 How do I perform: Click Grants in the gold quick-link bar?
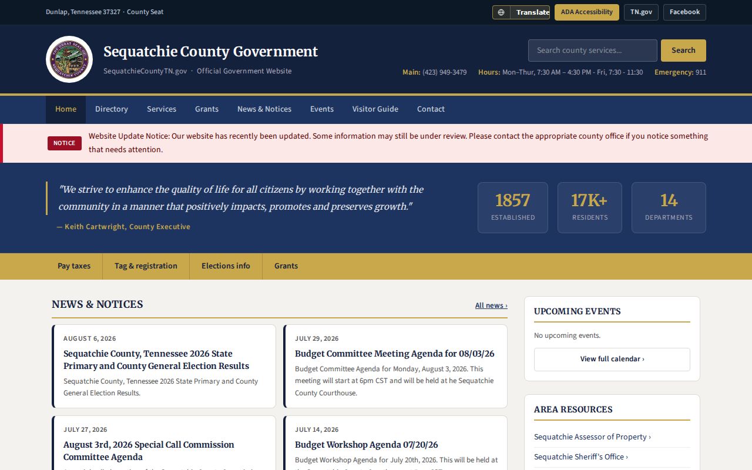point(286,266)
